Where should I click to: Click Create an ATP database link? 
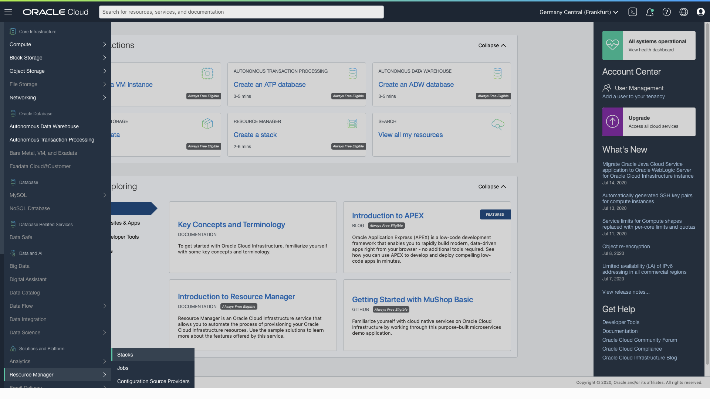coord(270,85)
